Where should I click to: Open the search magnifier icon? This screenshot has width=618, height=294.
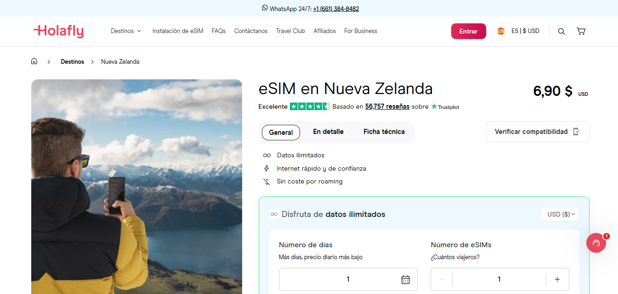coord(561,31)
